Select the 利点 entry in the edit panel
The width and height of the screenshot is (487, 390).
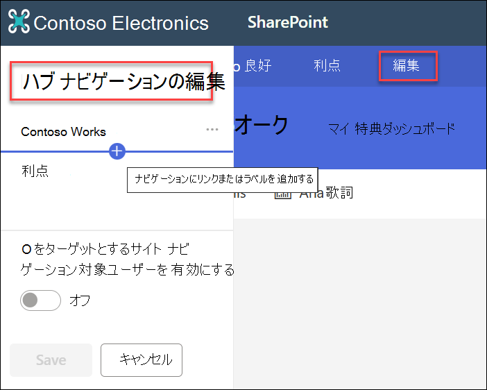[x=35, y=171]
